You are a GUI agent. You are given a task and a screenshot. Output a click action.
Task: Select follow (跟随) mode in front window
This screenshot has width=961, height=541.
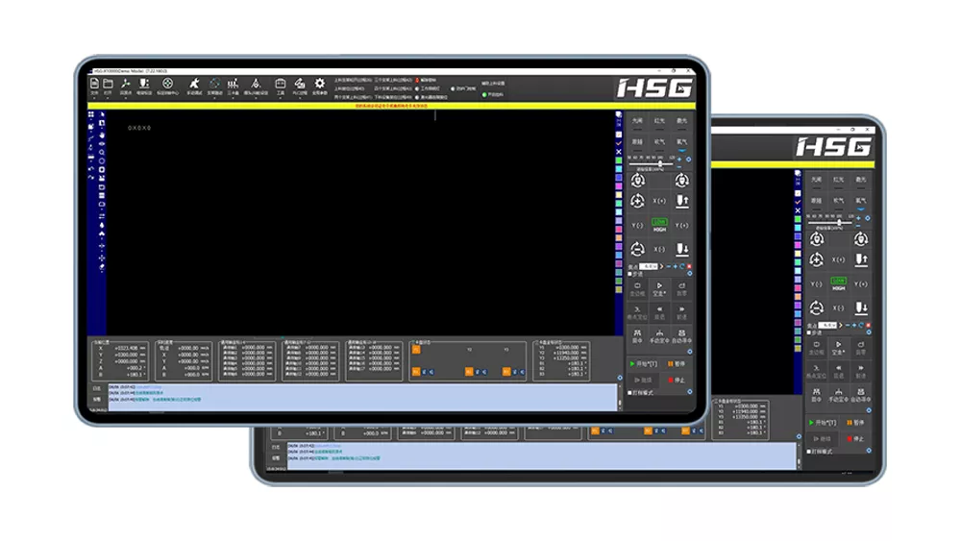637,143
